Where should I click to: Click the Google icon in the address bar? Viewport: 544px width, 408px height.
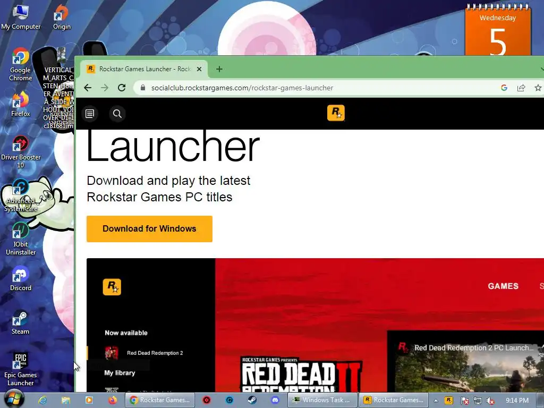click(504, 88)
